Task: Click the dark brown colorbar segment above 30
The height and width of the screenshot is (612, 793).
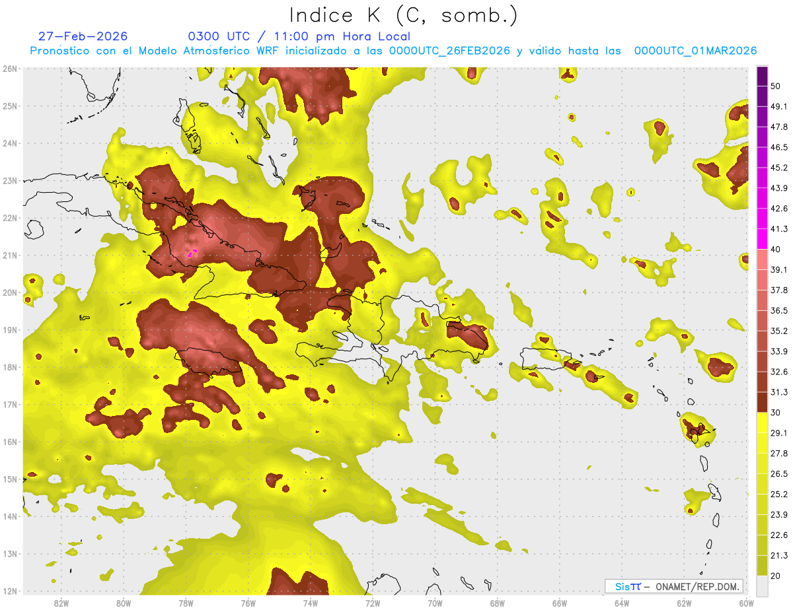Action: tap(762, 402)
